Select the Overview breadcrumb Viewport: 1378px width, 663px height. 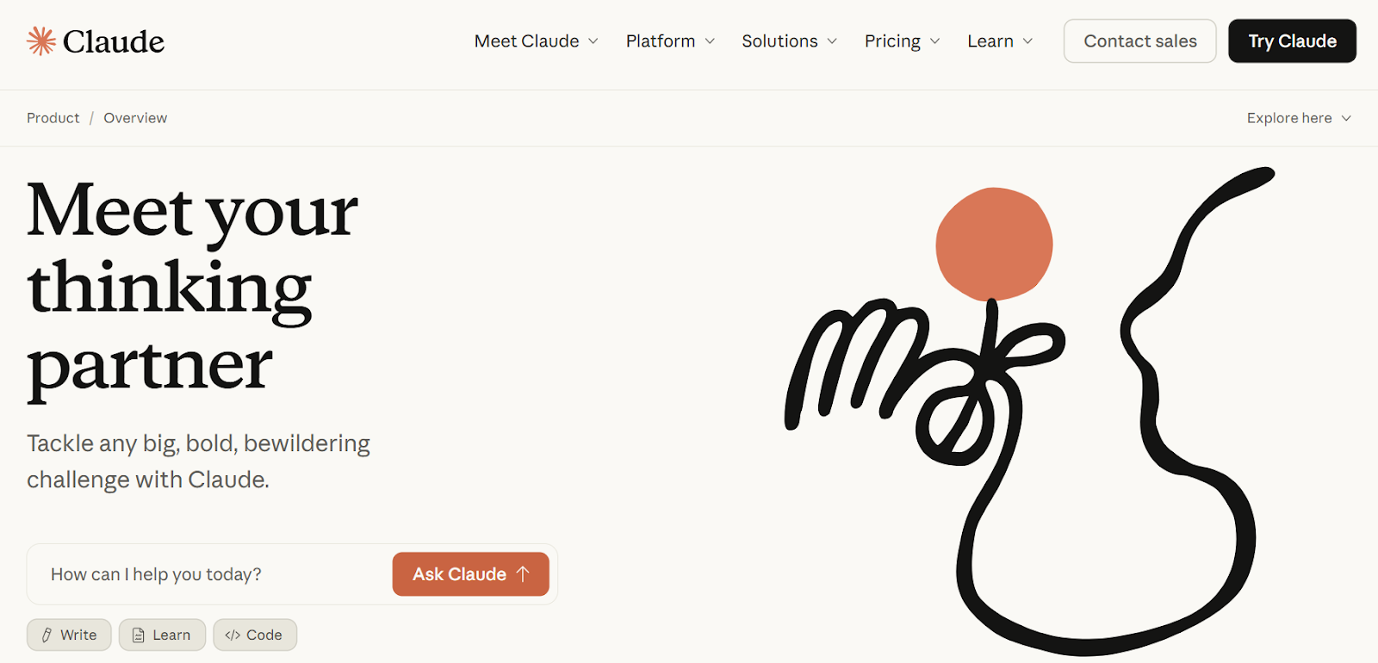click(135, 118)
